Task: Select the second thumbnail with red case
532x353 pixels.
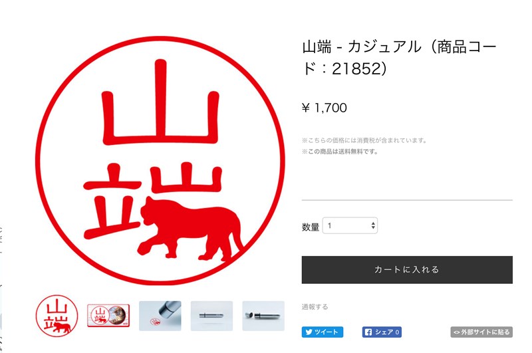Action: [108, 315]
